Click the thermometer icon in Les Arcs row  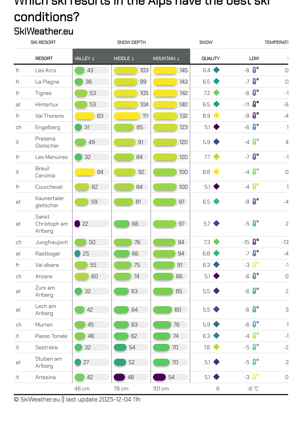[255, 70]
